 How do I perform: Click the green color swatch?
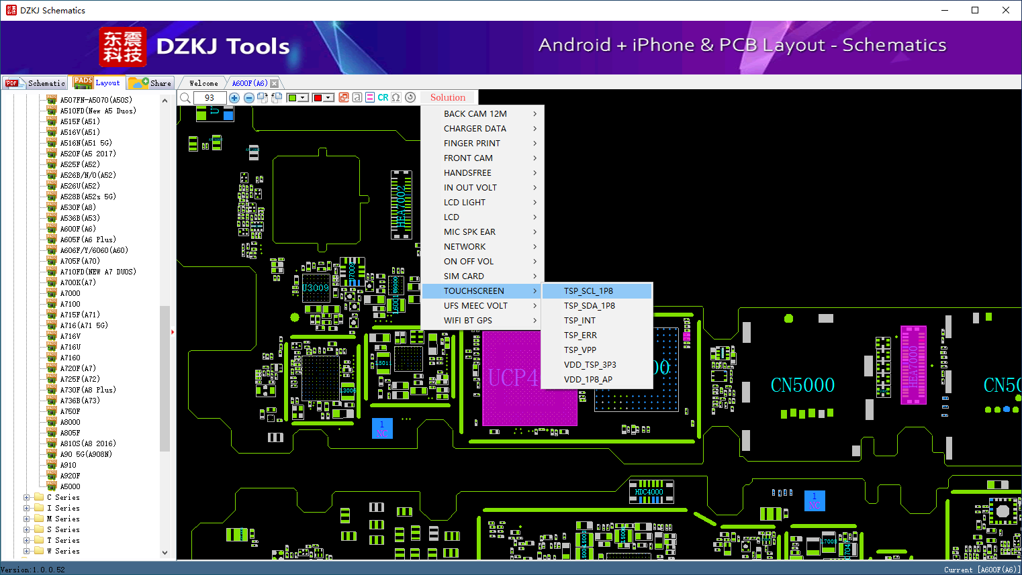point(292,98)
